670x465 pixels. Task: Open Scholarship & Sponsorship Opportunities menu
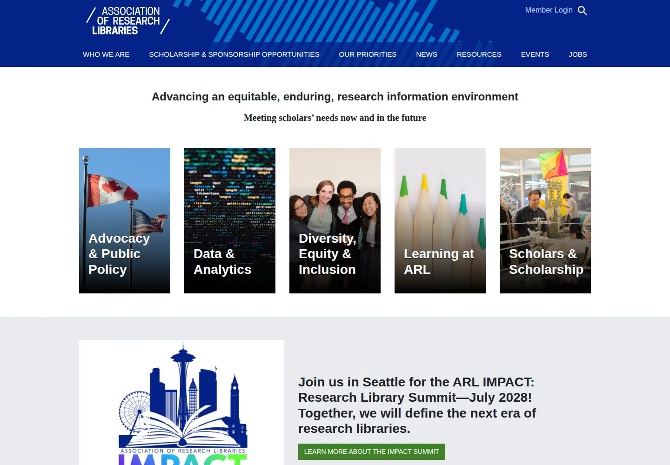tap(234, 54)
